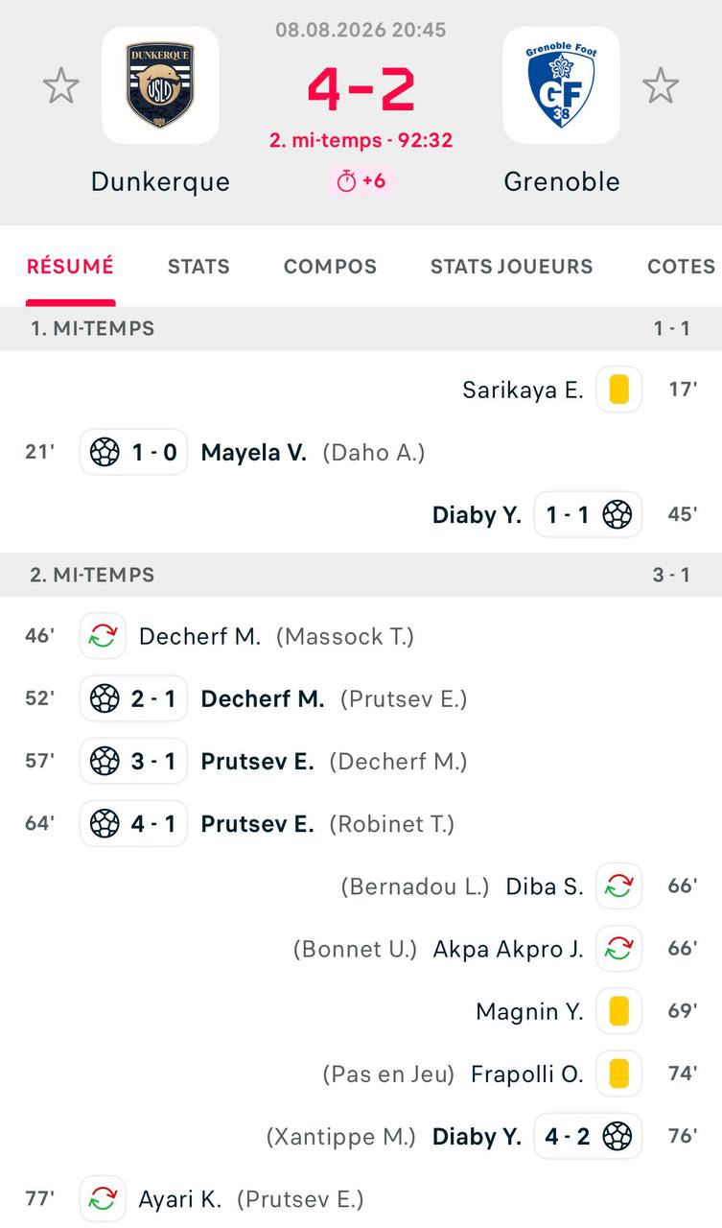Tap the Ayari K. substitution icon
Viewport: 722px width, 1228px height.
coord(103,1199)
